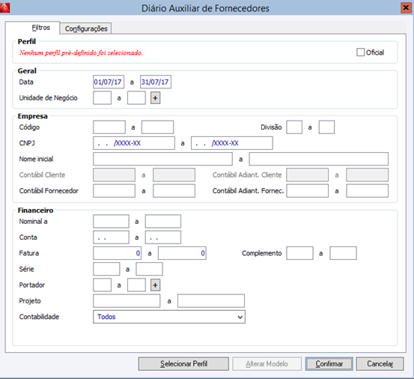Image resolution: width=414 pixels, height=379 pixels.
Task: Focus the first Empresa Código field
Action: pos(109,127)
